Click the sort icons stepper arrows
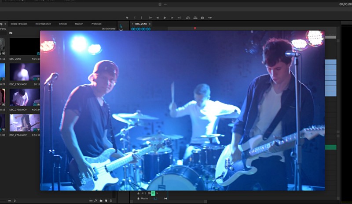The image size is (352, 204). click(x=15, y=200)
